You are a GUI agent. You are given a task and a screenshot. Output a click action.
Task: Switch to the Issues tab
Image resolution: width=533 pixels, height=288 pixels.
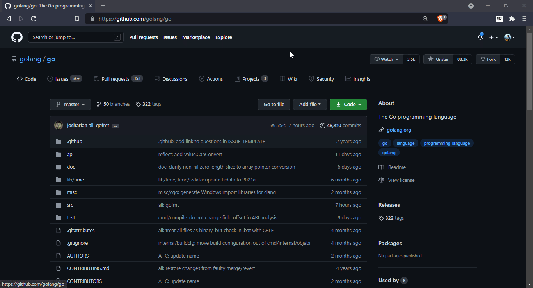(x=64, y=79)
